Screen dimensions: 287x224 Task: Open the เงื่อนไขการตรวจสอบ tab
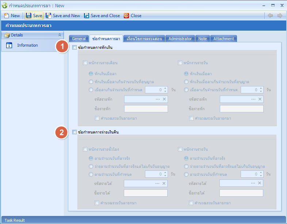point(144,39)
